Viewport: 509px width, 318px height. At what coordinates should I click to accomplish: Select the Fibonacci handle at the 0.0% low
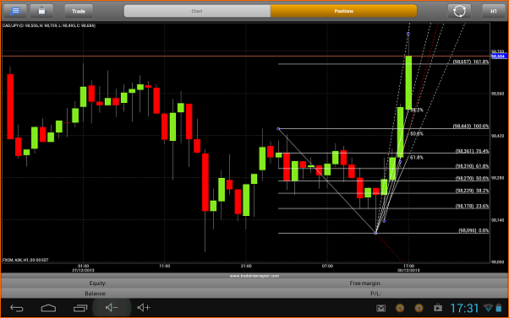pyautogui.click(x=376, y=233)
